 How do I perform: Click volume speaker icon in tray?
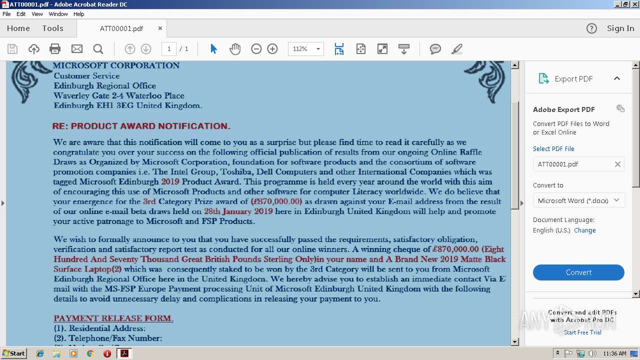(x=592, y=353)
